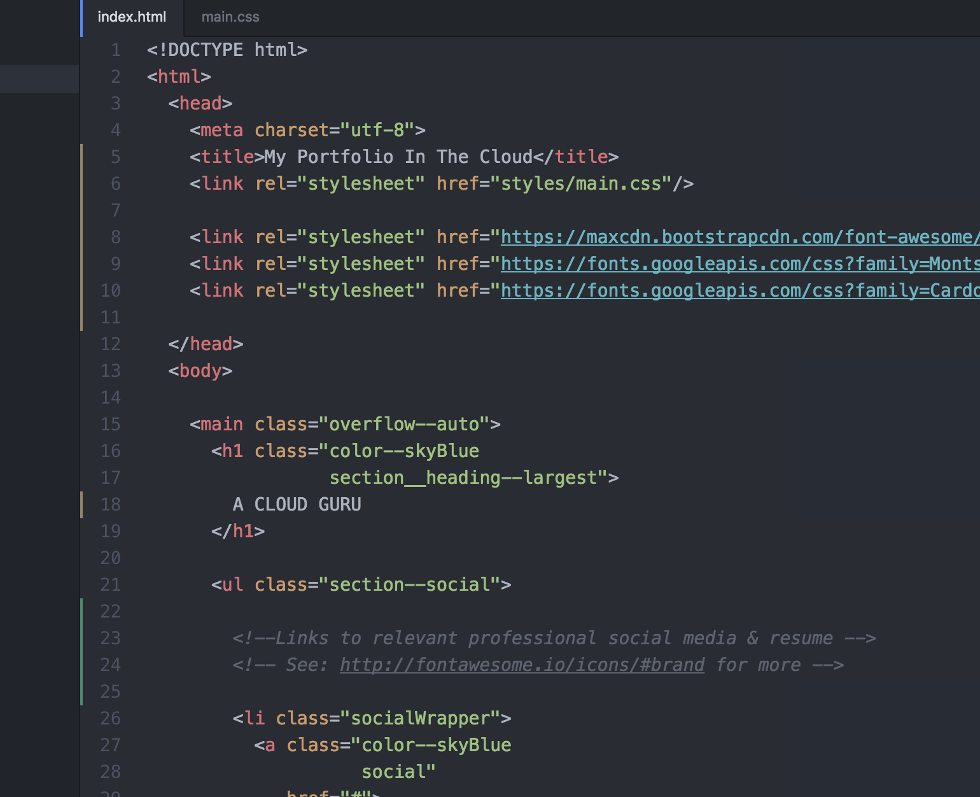This screenshot has width=980, height=797.
Task: Click the highlighted row in the left sidebar
Action: 39,79
